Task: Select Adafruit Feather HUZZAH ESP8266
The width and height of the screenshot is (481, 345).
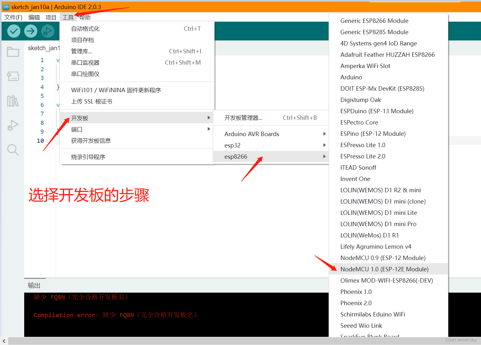Action: point(388,55)
